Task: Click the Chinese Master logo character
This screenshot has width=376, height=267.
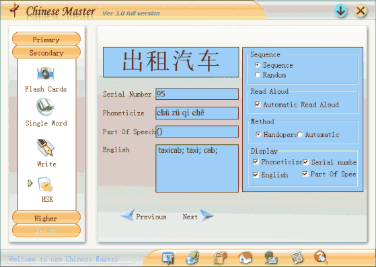Action: point(14,9)
